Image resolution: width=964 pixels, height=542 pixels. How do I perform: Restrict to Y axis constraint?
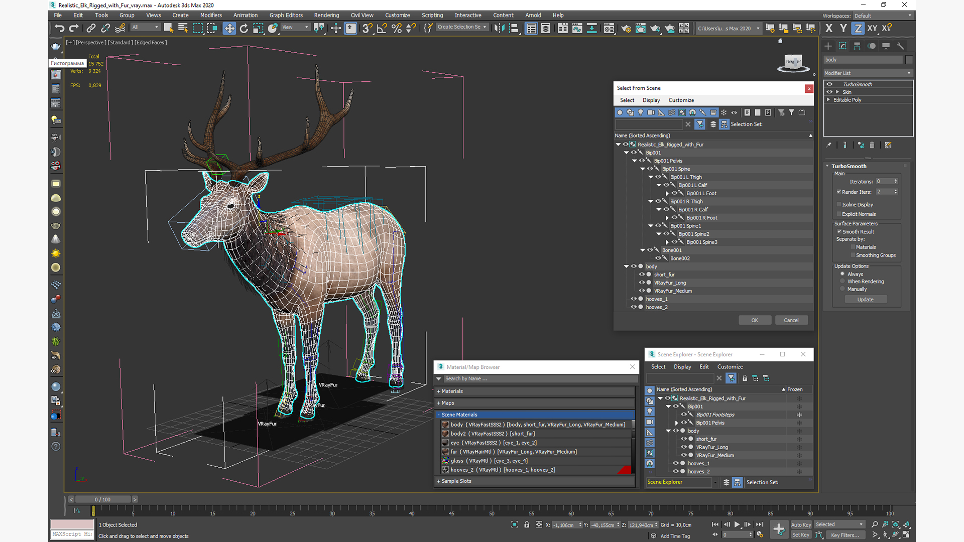coord(843,28)
